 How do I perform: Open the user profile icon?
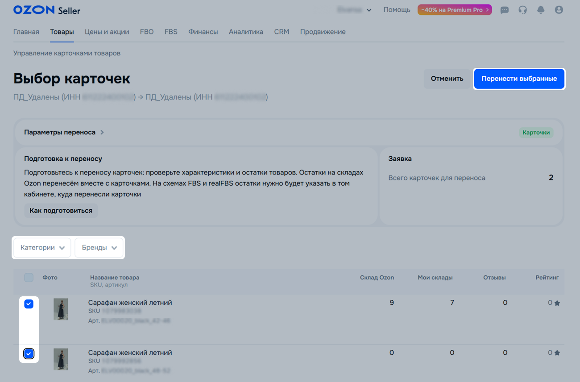click(559, 10)
